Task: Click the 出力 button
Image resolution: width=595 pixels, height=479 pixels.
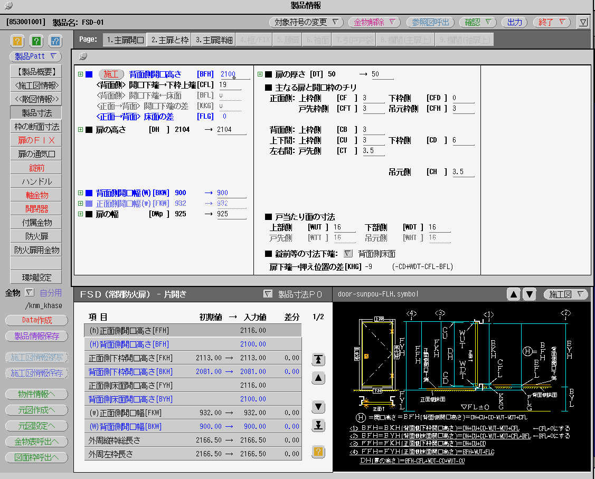Action: click(x=515, y=22)
